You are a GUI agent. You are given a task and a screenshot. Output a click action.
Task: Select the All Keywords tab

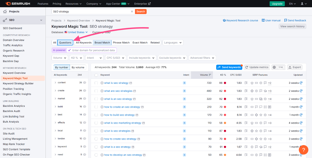pyautogui.click(x=84, y=43)
